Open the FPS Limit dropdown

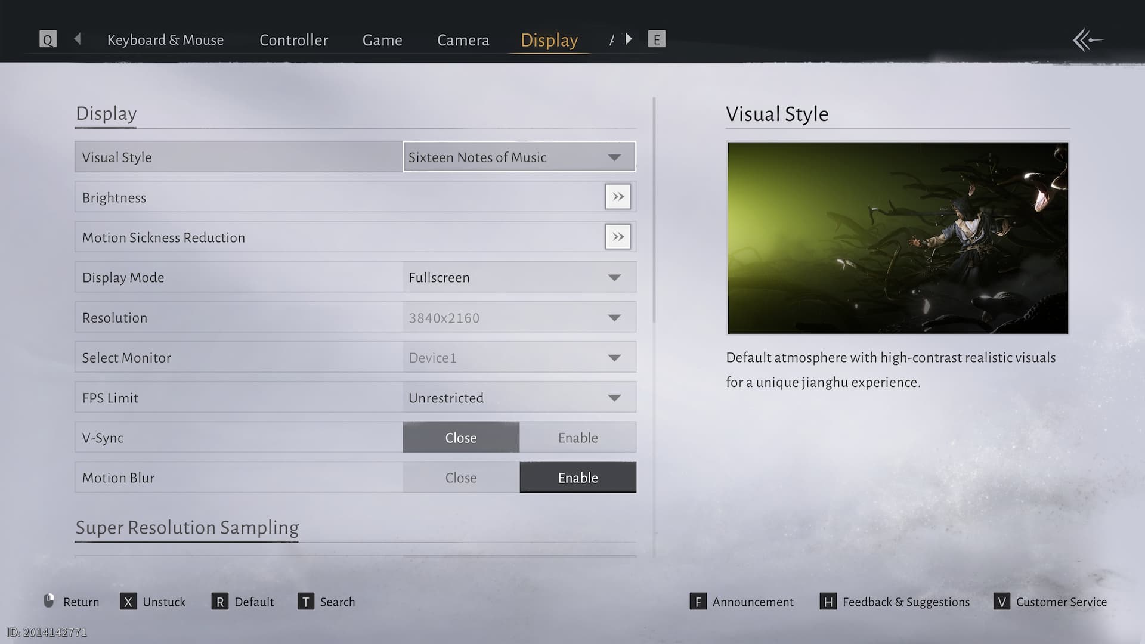click(519, 398)
